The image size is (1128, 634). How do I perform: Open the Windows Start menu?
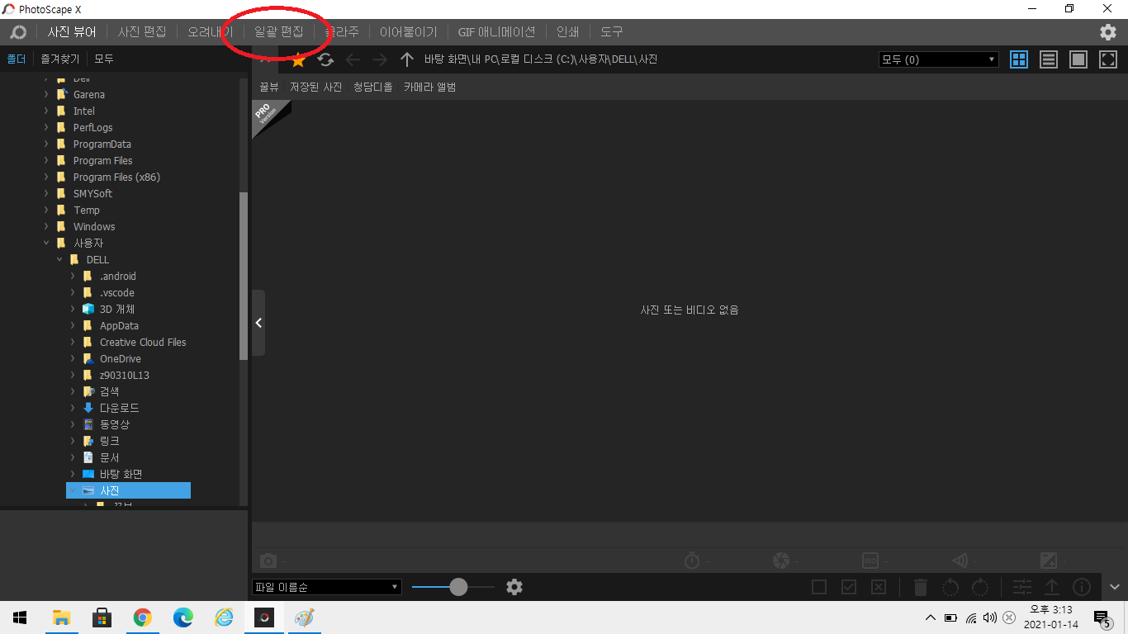click(x=20, y=617)
